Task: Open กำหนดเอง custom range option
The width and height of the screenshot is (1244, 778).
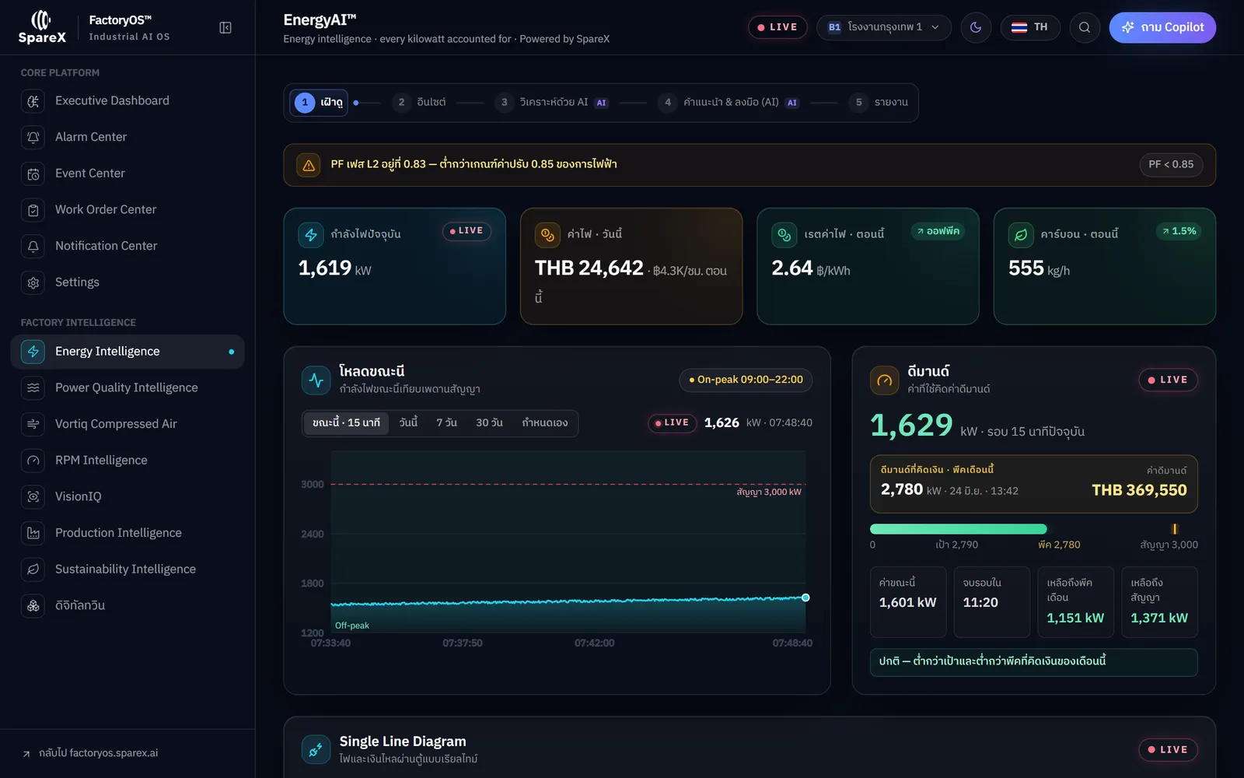Action: tap(544, 423)
